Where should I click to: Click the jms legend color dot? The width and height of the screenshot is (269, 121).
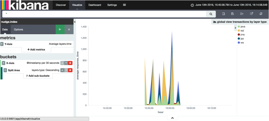tap(239, 35)
